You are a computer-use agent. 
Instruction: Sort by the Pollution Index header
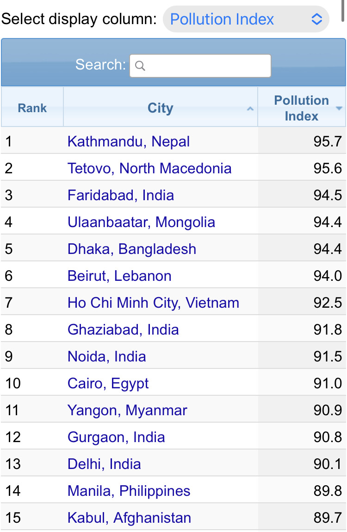pyautogui.click(x=301, y=108)
